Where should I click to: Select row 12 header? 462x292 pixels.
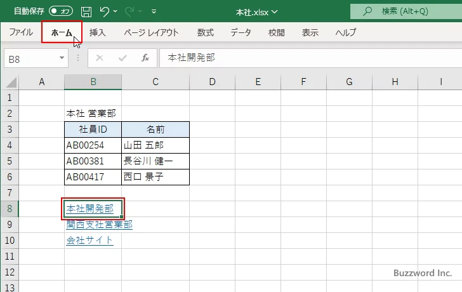coord(10,272)
